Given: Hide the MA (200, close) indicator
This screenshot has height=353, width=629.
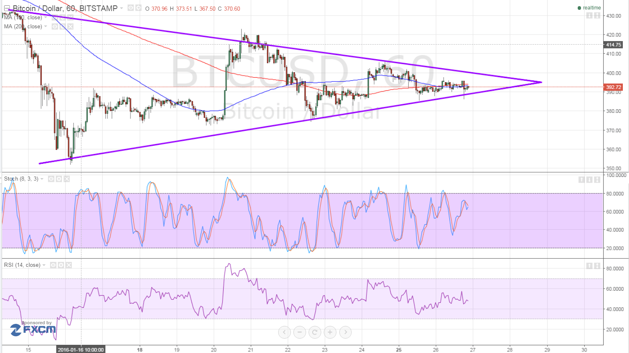Looking at the screenshot, I should coord(55,26).
